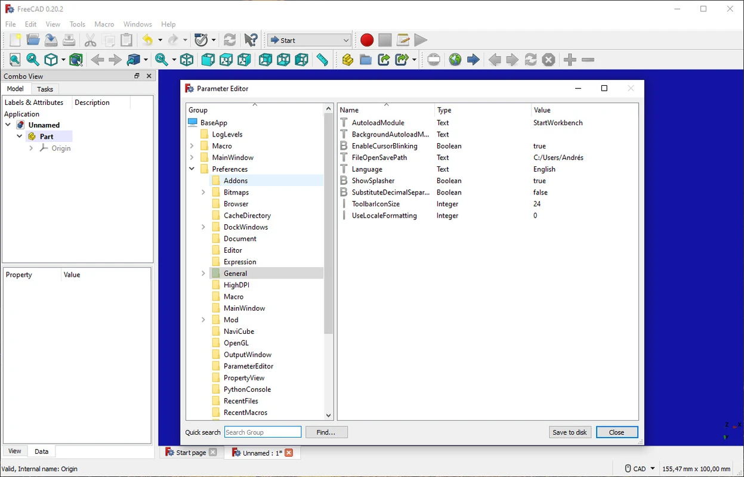Close the Unnamed : 1* document tab
The image size is (744, 477).
point(289,453)
